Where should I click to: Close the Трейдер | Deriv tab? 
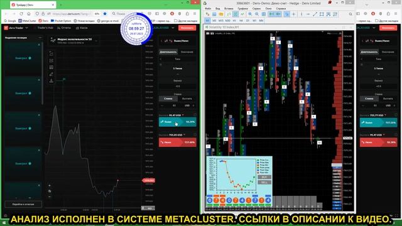(x=53, y=5)
